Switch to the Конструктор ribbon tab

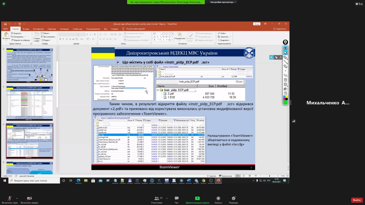[x=38, y=29]
